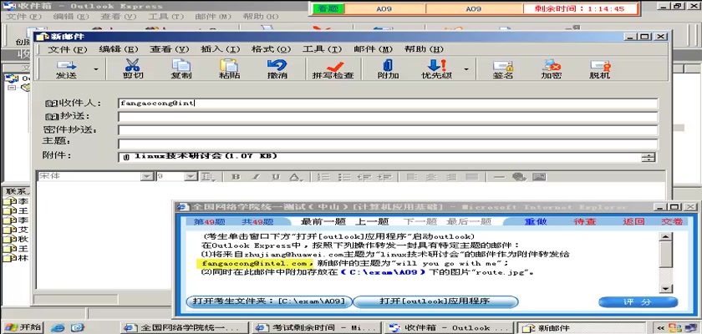Open 文件(F) menu in the new mail window

[x=67, y=49]
